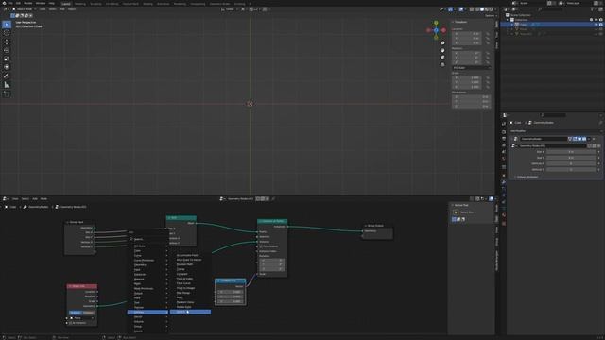Open the node editor Node menu
The image size is (605, 340).
(x=43, y=199)
